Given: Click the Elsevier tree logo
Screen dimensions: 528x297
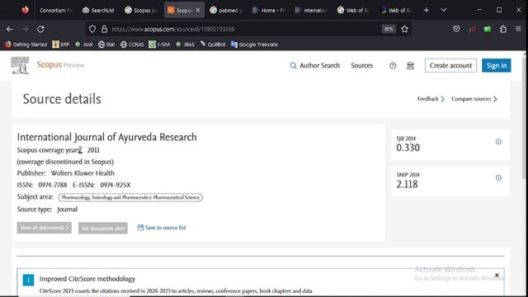Looking at the screenshot, I should coord(20,65).
